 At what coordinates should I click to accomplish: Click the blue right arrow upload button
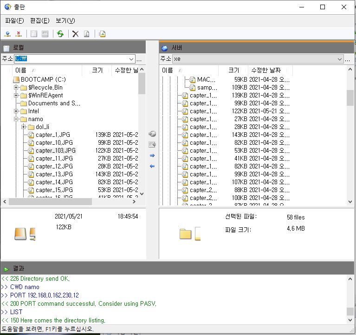click(152, 155)
